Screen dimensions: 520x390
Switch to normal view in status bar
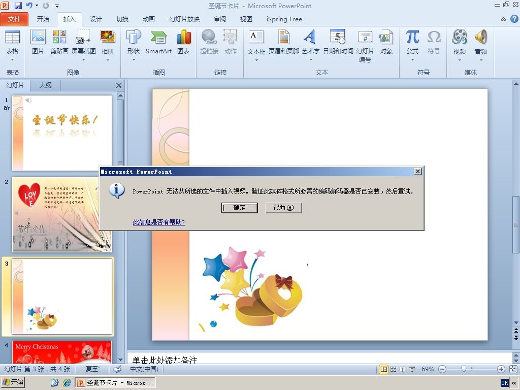384,369
